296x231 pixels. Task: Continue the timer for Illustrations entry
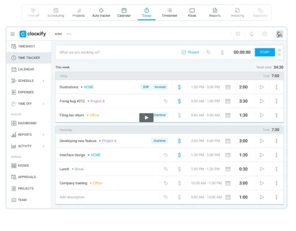click(262, 87)
